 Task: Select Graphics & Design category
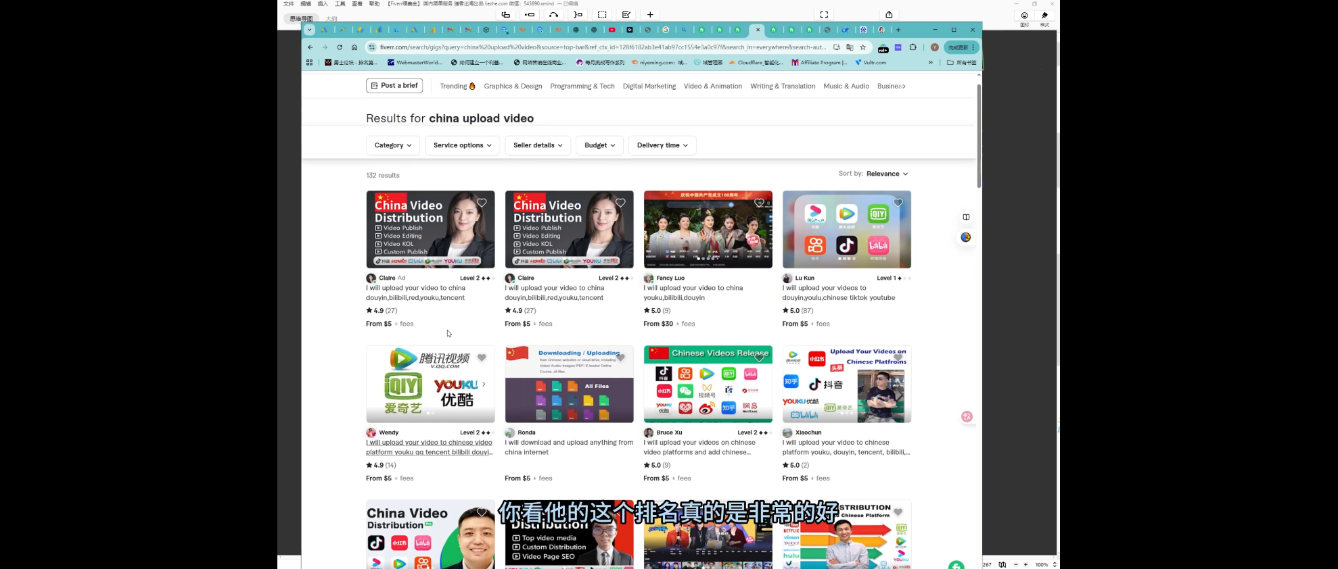tap(513, 86)
